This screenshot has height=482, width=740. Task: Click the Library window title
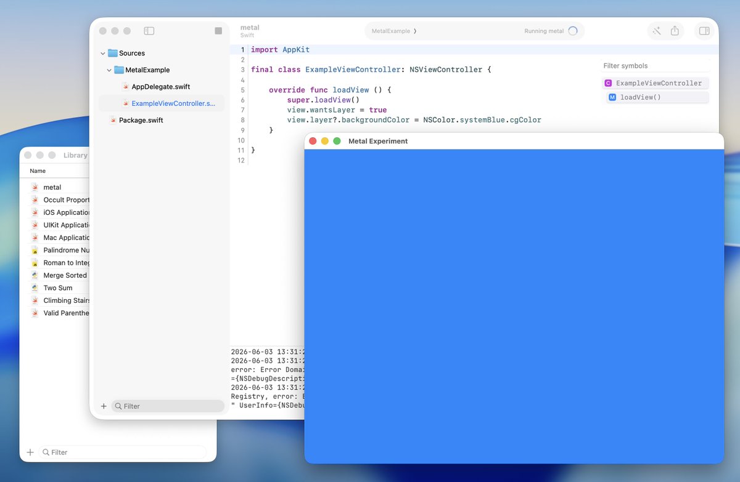(75, 155)
